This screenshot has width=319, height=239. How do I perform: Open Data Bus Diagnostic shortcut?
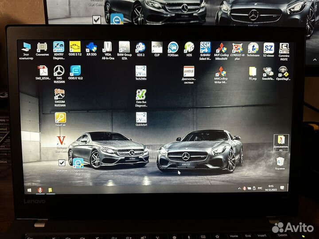click(141, 98)
